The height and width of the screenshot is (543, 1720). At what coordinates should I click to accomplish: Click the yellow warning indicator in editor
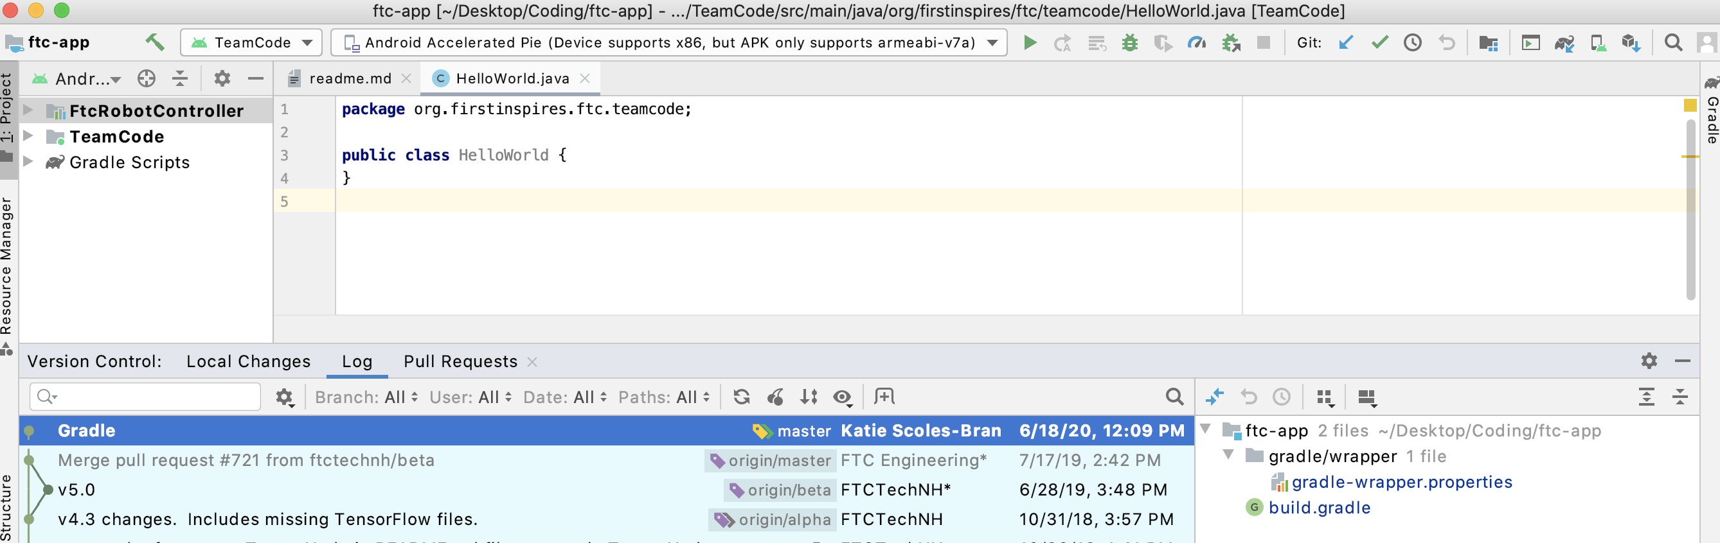tap(1690, 105)
